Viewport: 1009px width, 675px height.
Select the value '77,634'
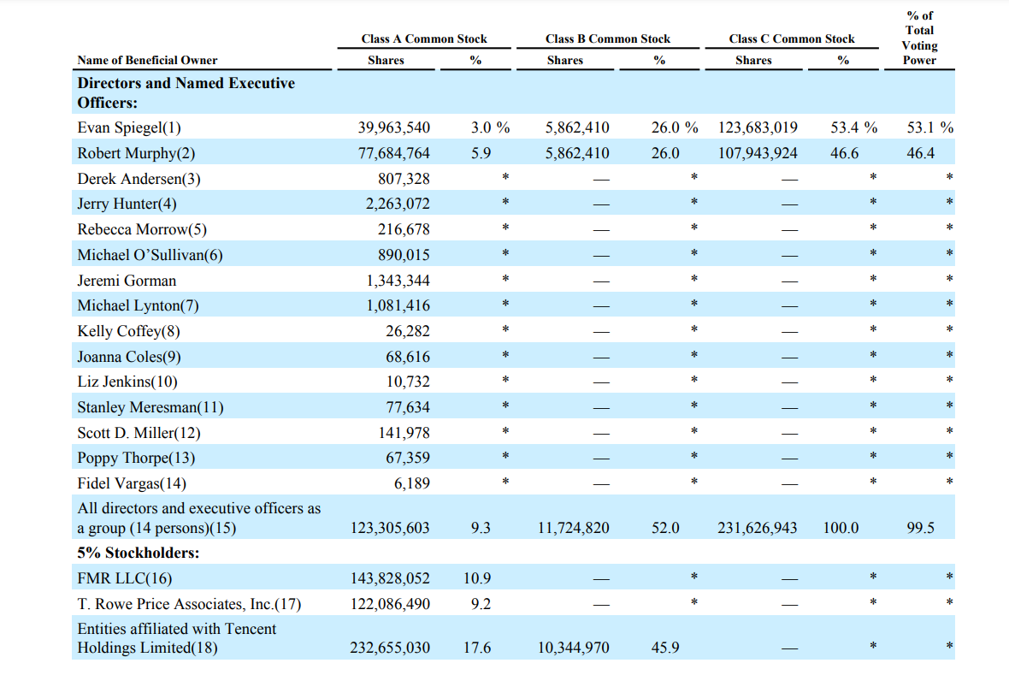point(407,407)
